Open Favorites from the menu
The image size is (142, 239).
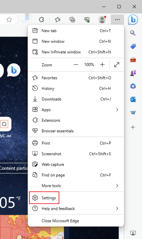pyautogui.click(x=76, y=78)
